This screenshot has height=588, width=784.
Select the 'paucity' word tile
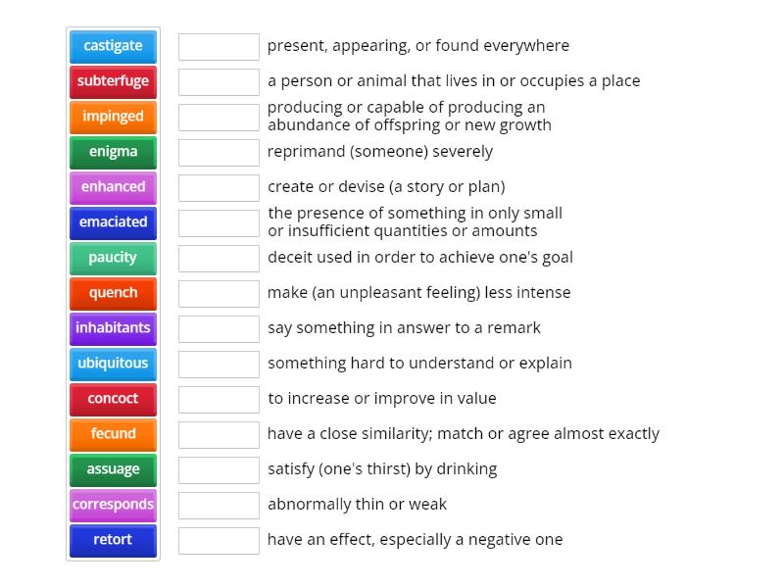click(113, 258)
